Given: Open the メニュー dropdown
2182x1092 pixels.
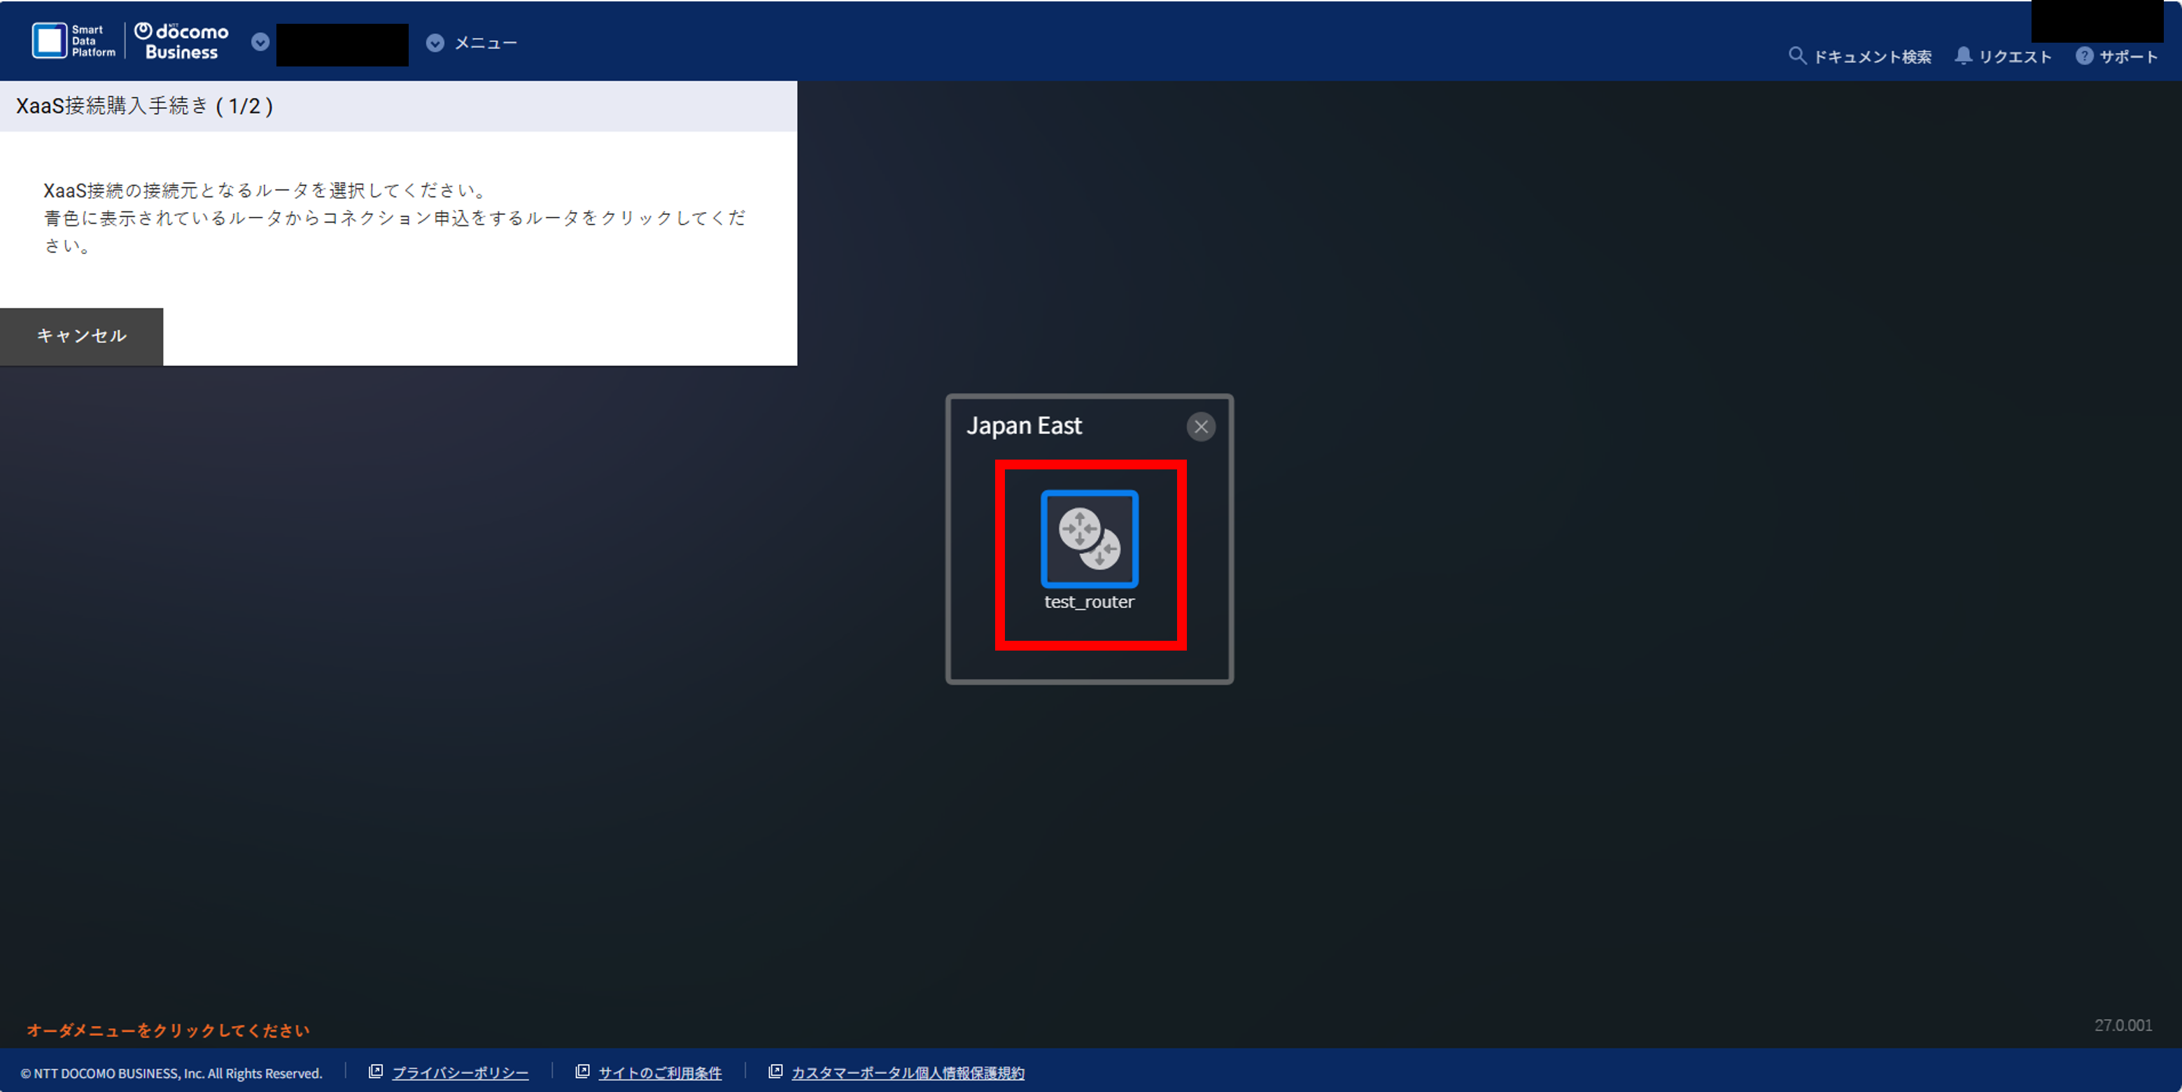Looking at the screenshot, I should coord(472,43).
